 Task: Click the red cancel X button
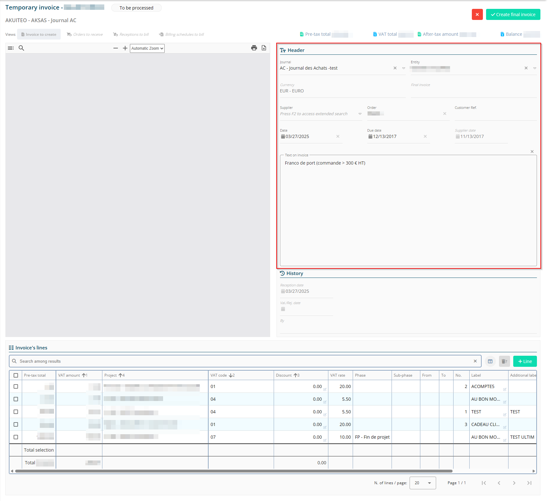click(477, 15)
